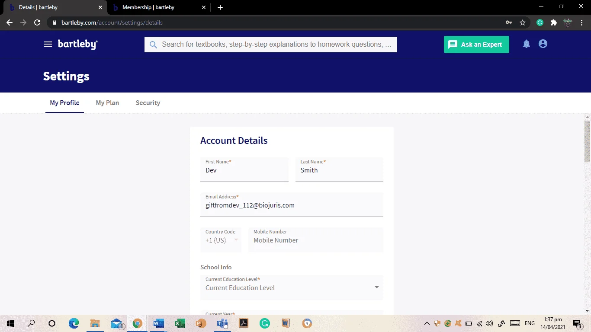Click the textbook search box

coord(271,45)
